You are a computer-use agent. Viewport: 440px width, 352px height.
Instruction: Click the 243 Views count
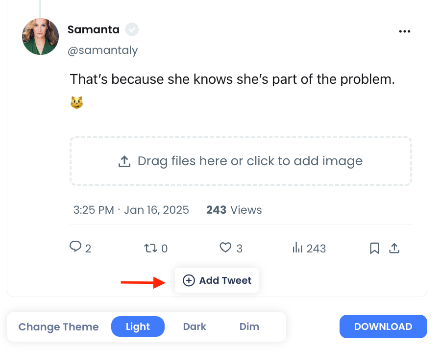tap(234, 210)
